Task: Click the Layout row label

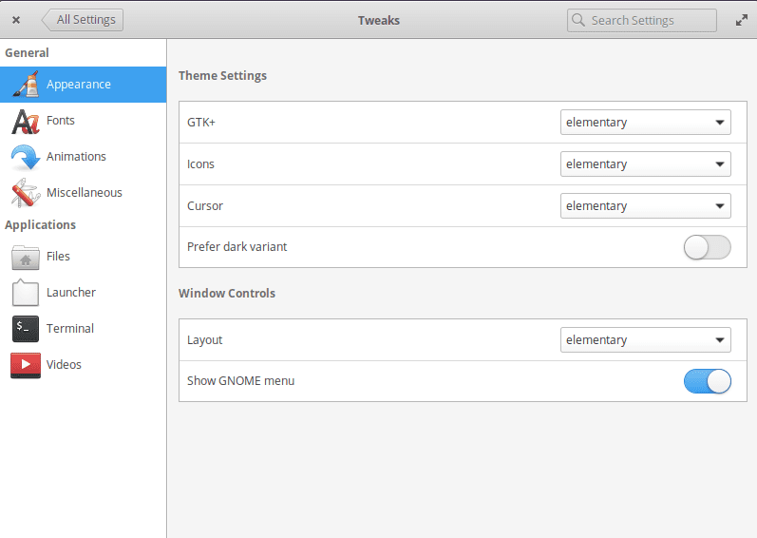Action: point(205,340)
